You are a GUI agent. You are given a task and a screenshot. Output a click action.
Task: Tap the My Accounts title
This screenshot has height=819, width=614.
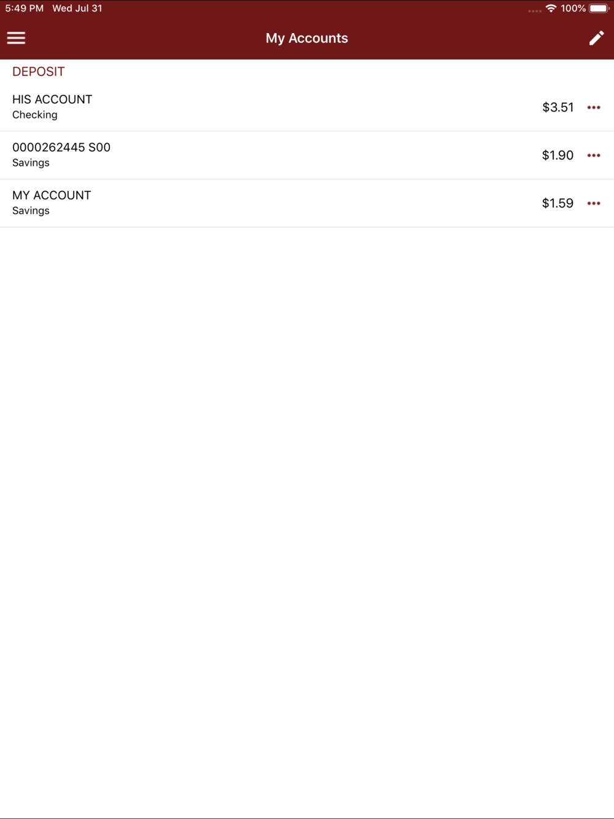tap(307, 38)
